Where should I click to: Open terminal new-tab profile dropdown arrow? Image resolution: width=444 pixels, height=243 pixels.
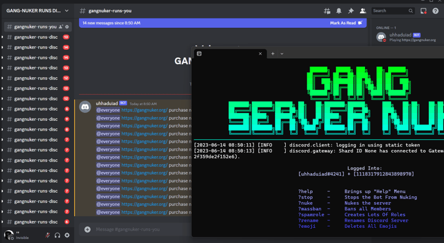[282, 53]
